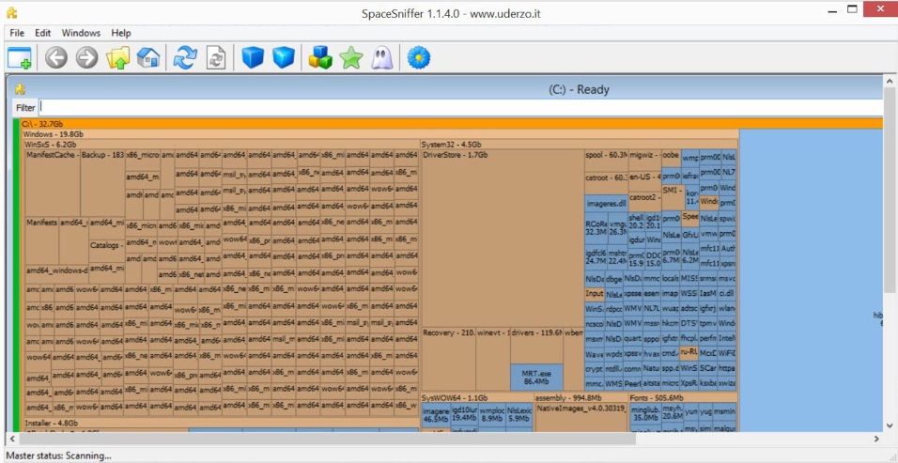Click the blue arrows rescan icon
Image resolution: width=898 pixels, height=463 pixels.
[185, 58]
